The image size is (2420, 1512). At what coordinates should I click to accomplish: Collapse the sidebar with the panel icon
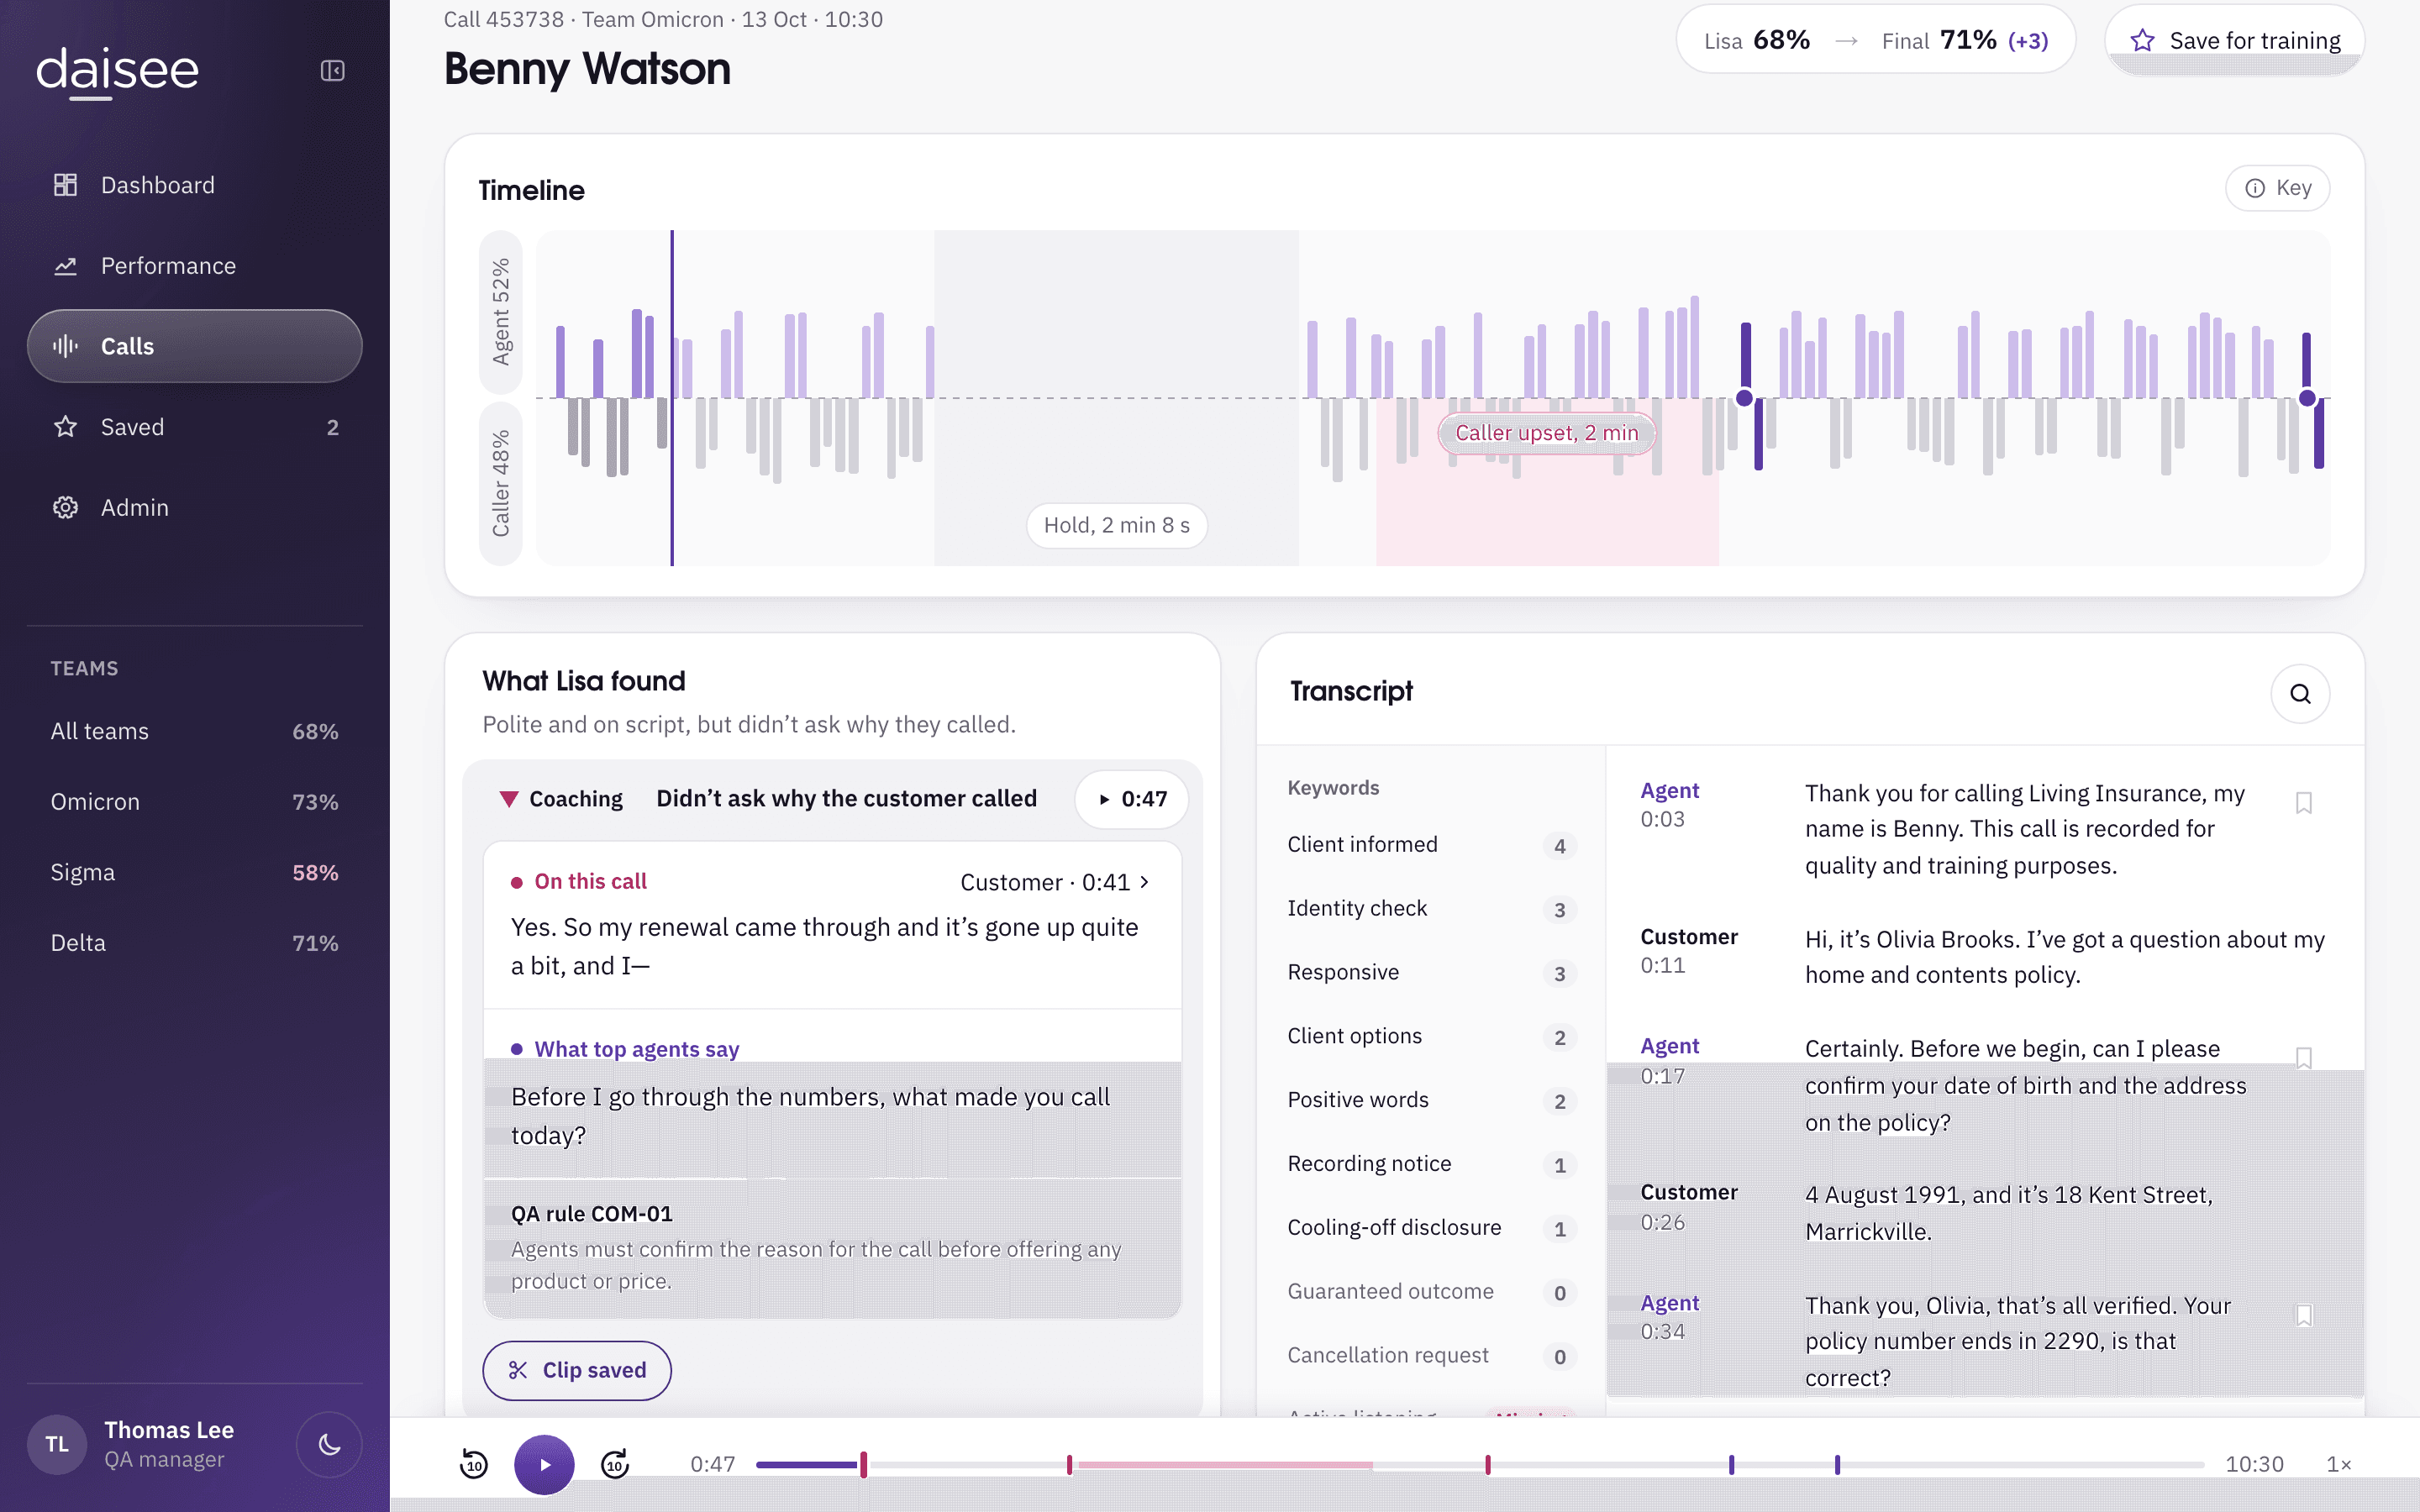tap(332, 71)
